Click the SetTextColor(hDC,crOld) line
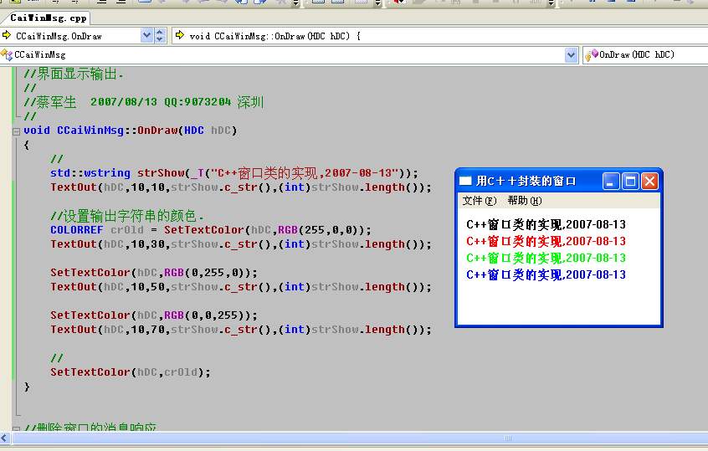The height and width of the screenshot is (451, 708). tap(131, 372)
